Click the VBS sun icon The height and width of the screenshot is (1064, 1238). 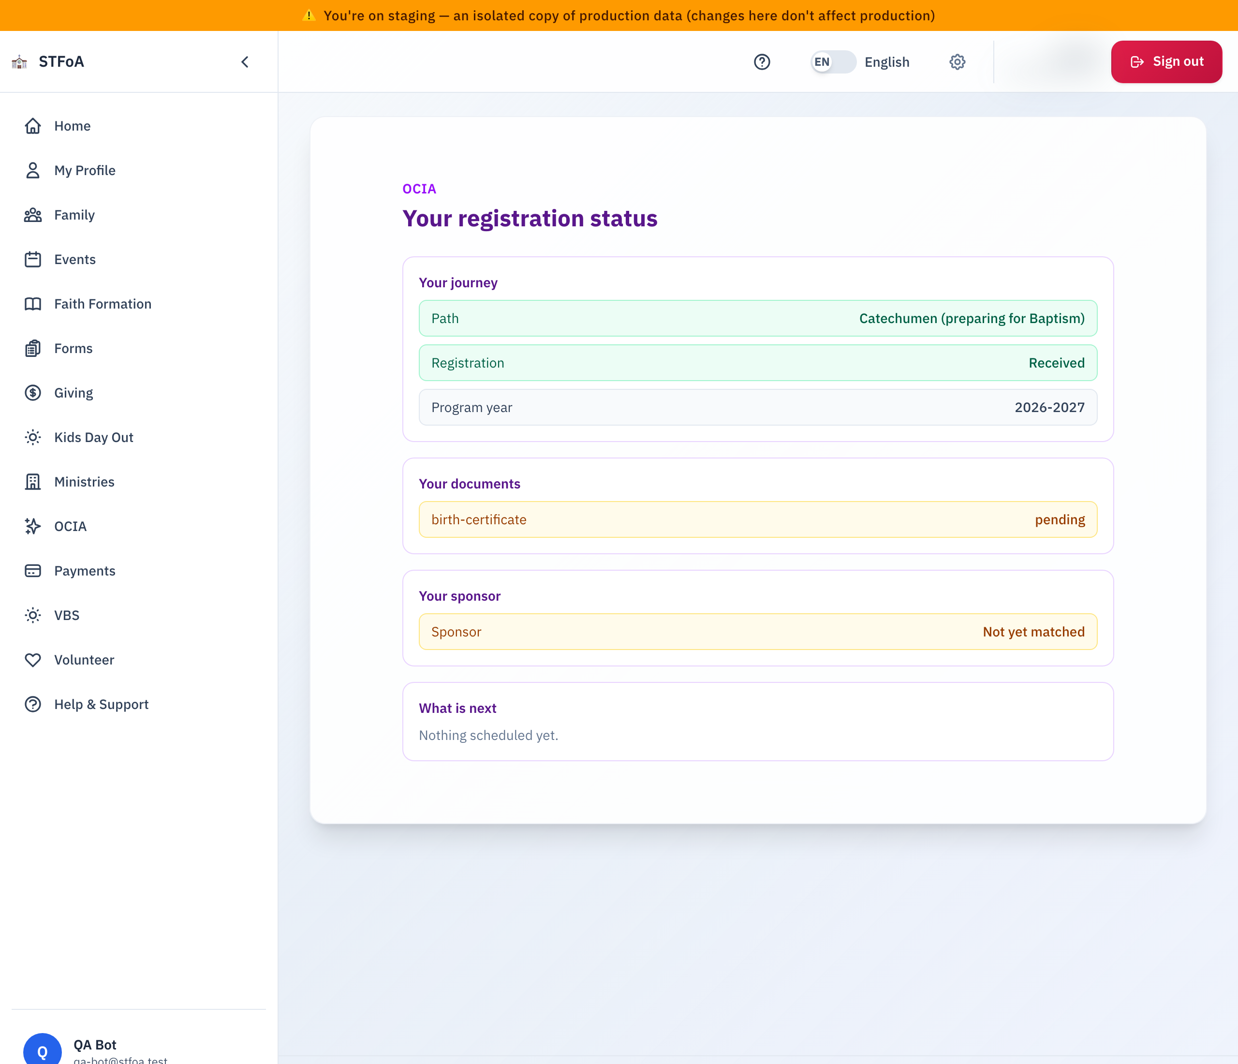pyautogui.click(x=33, y=615)
